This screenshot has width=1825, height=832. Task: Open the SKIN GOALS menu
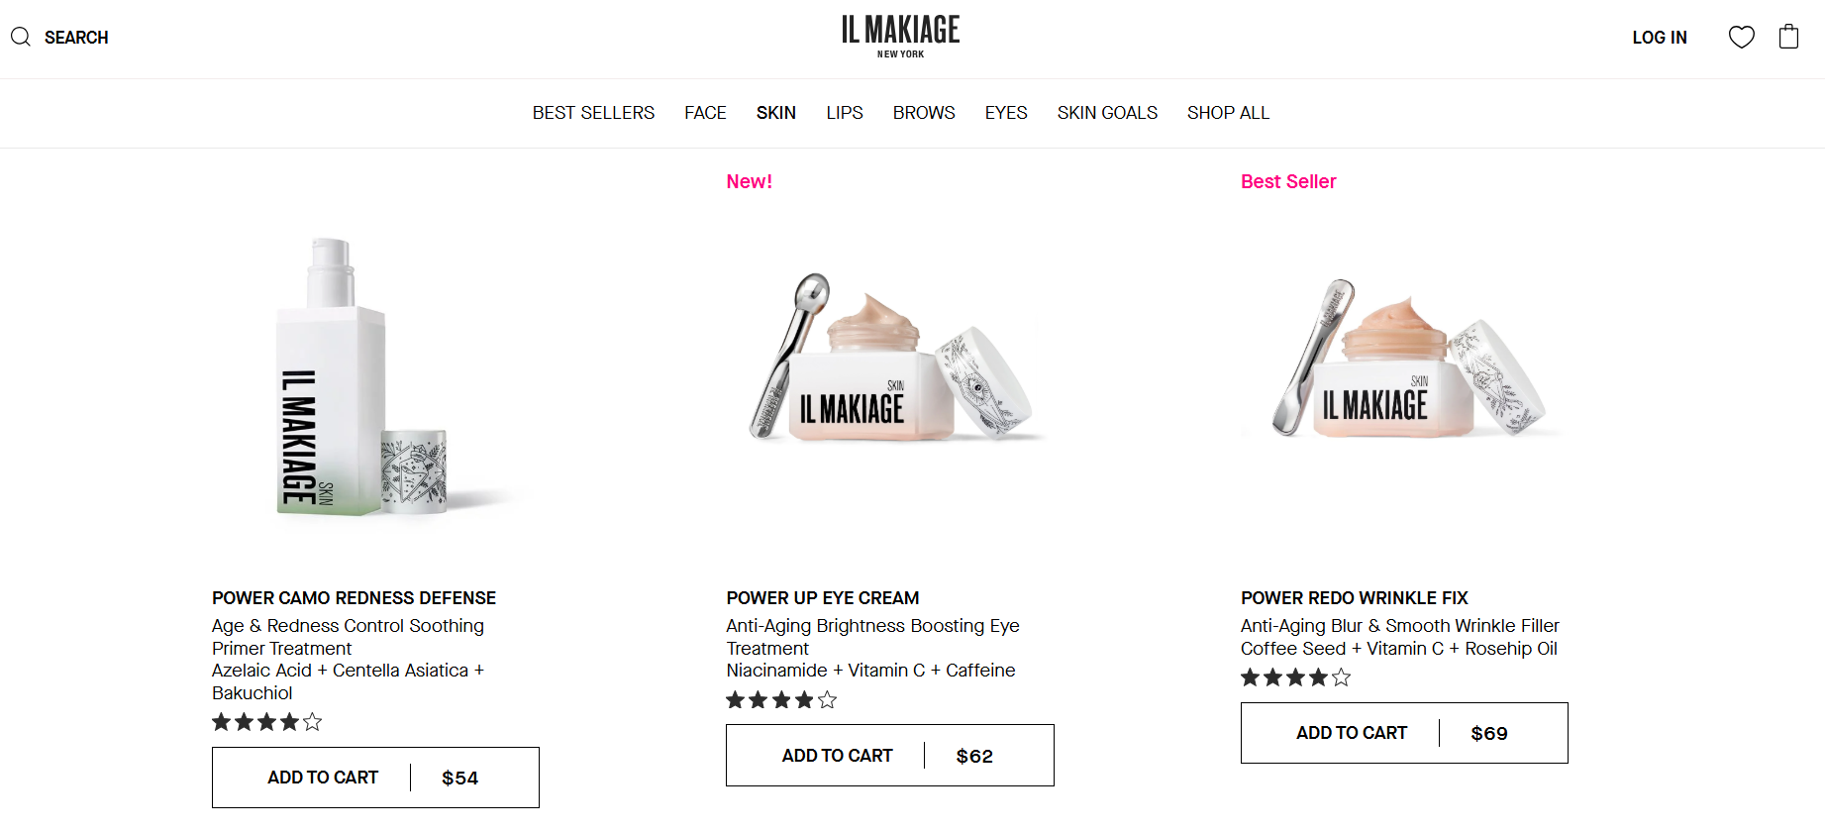click(x=1106, y=112)
